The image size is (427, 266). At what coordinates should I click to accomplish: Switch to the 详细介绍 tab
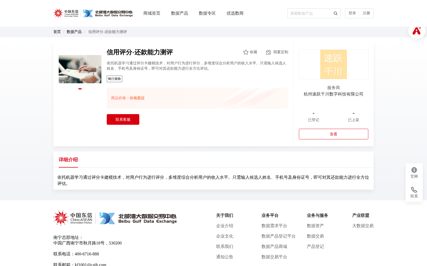click(68, 160)
